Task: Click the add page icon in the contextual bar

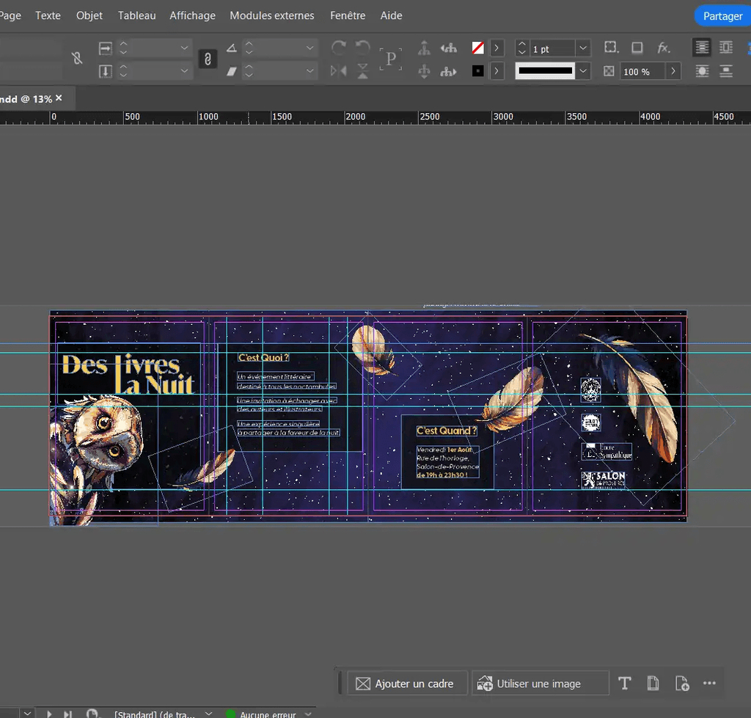Action: point(681,684)
